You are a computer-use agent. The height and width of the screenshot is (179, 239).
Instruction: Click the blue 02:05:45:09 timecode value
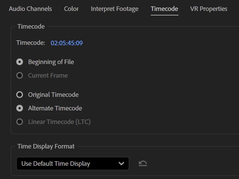(x=67, y=43)
